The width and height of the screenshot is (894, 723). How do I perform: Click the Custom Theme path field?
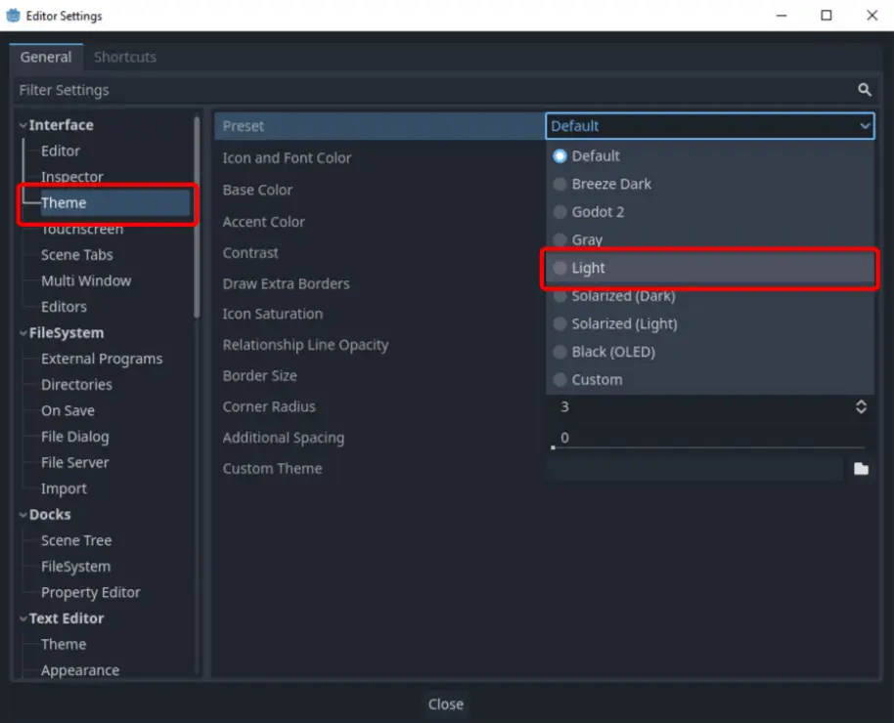point(694,469)
